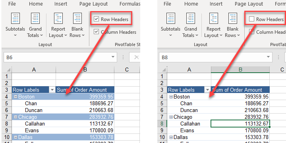
Task: Select column A header in right sheet
Action: coord(189,70)
